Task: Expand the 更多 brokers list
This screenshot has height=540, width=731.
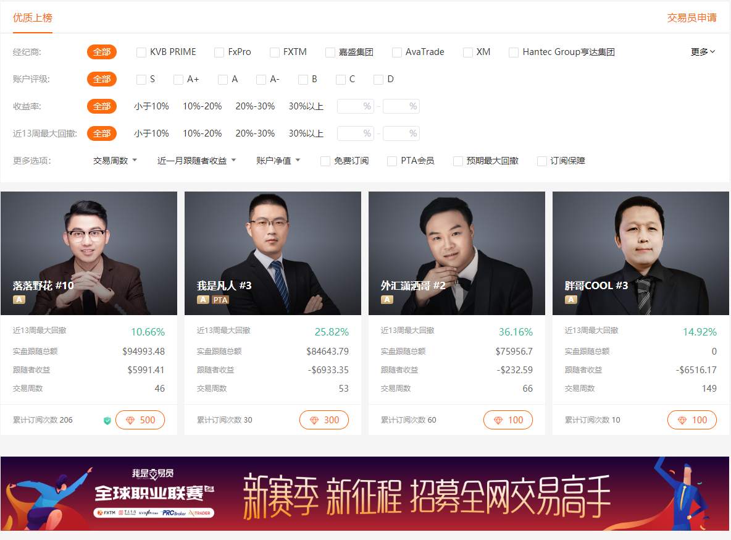Action: pyautogui.click(x=703, y=52)
